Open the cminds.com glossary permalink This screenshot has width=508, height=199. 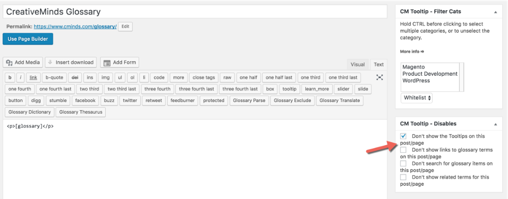click(x=75, y=26)
